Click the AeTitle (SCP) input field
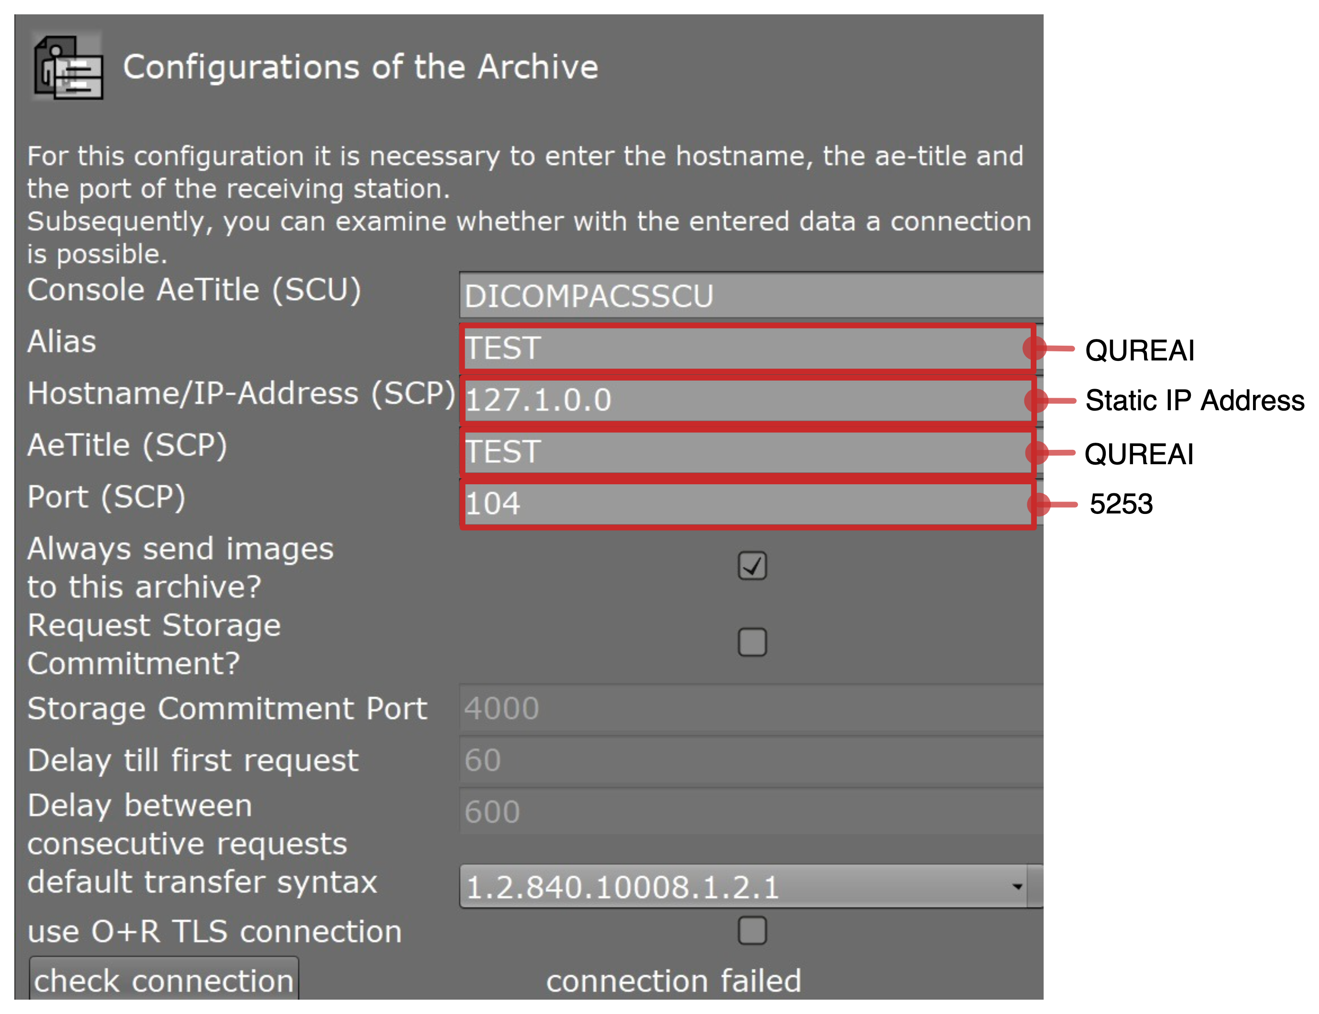Image resolution: width=1319 pixels, height=1014 pixels. [747, 452]
